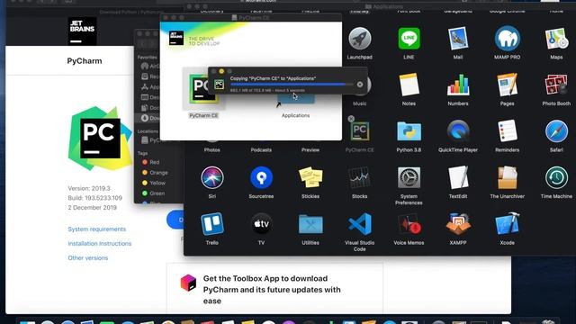This screenshot has height=324, width=576.
Task: Select the Green tag in Finder sidebar
Action: coord(153,193)
